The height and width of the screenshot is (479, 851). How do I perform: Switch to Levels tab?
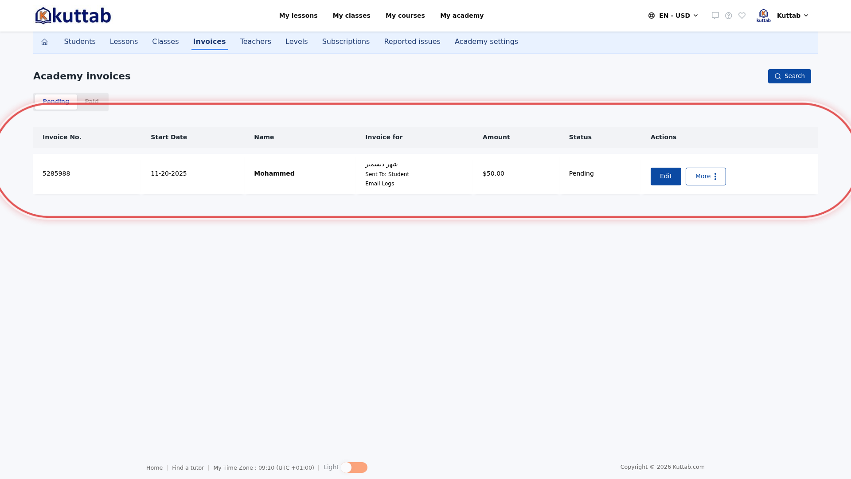(x=297, y=42)
